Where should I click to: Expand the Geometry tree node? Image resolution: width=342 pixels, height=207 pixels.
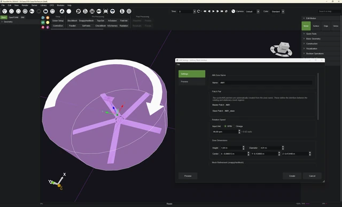point(2,22)
